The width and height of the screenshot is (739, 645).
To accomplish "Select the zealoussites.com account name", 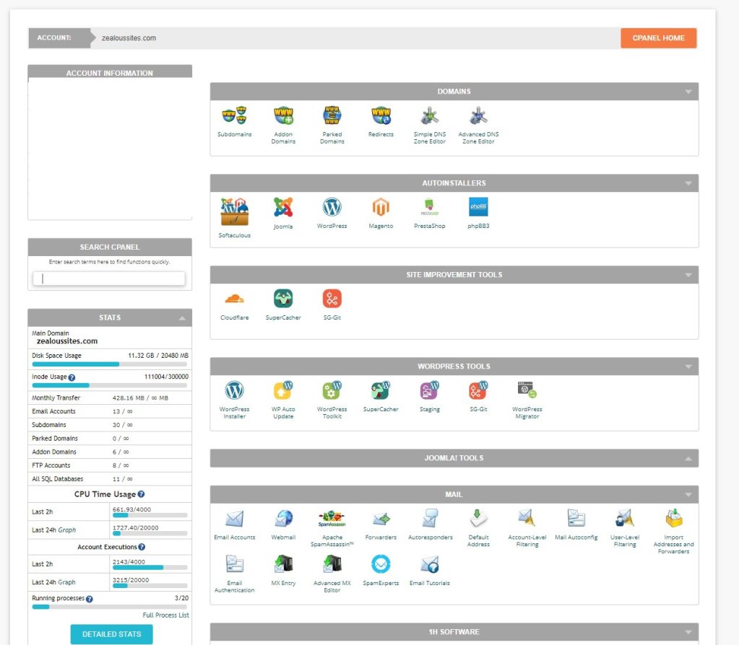I will tap(129, 38).
